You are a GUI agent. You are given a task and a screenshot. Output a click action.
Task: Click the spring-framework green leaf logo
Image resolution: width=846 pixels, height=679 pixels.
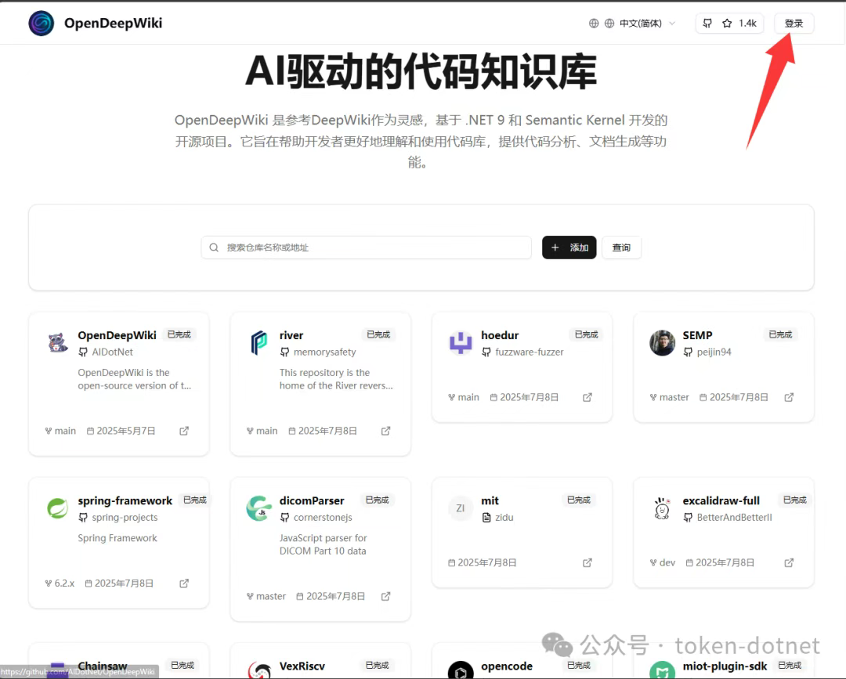[x=58, y=508]
